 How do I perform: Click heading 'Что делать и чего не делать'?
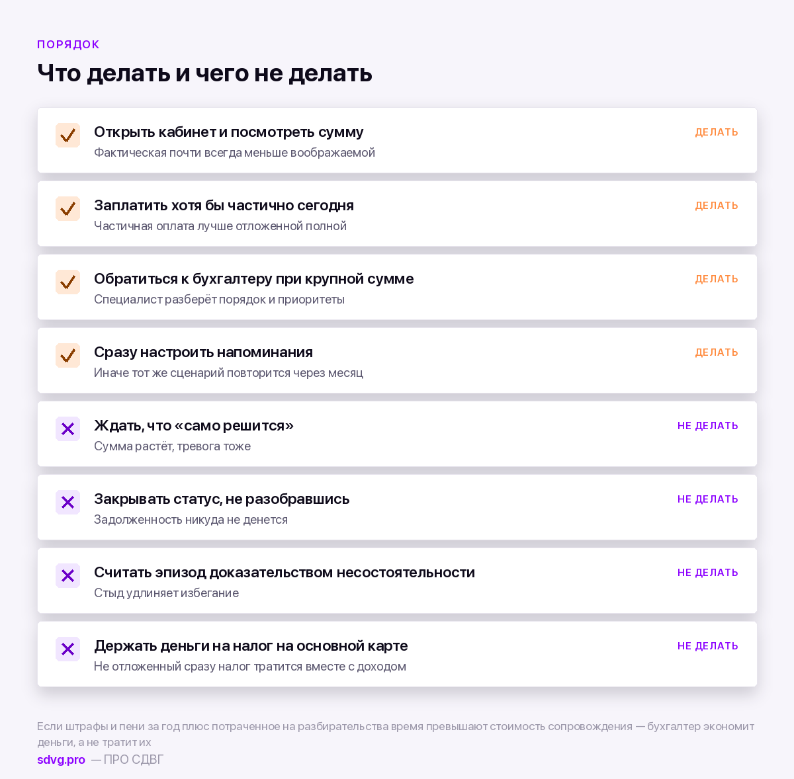click(x=204, y=73)
